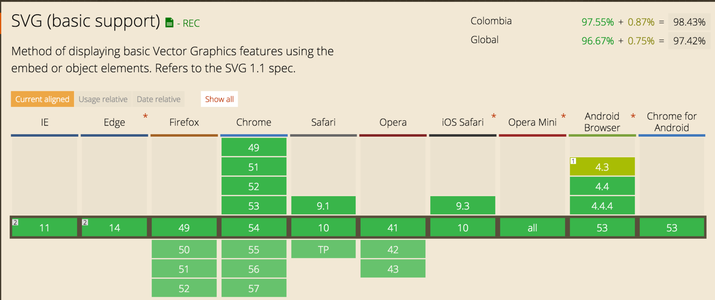This screenshot has height=300, width=715.
Task: Open the specification document icon beside REC
Action: coord(169,23)
